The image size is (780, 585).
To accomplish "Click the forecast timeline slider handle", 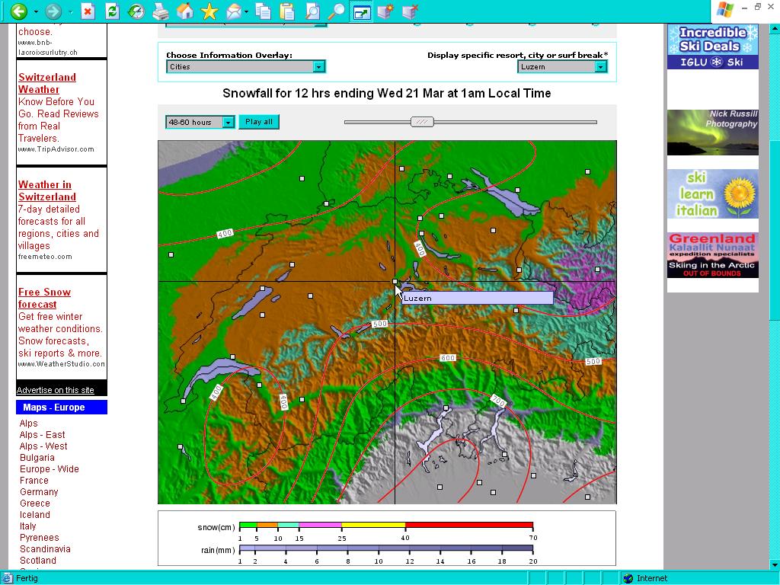I will pos(421,122).
